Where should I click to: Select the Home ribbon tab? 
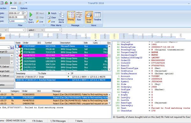click(x=13, y=8)
